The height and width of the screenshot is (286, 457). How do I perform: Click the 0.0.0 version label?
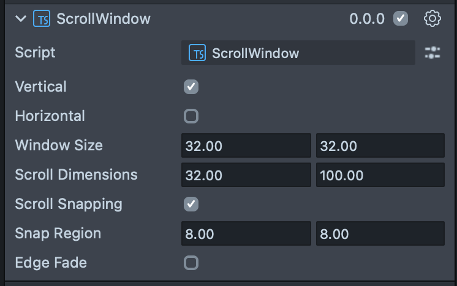pyautogui.click(x=368, y=19)
